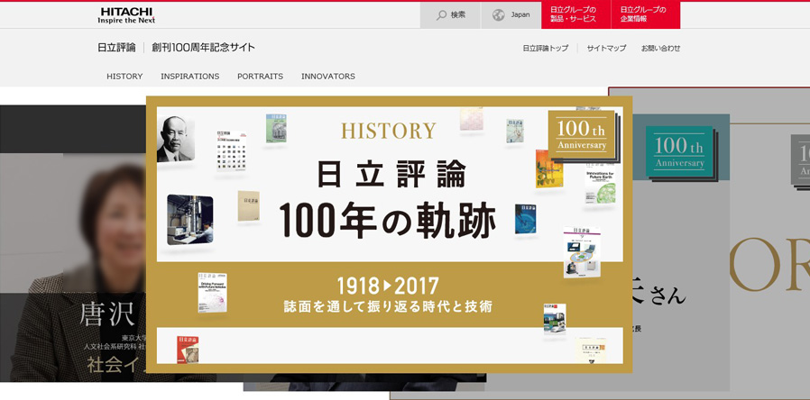Click the teal 100th Anniversary badge
Viewport: 810px width, 400px height.
click(679, 151)
